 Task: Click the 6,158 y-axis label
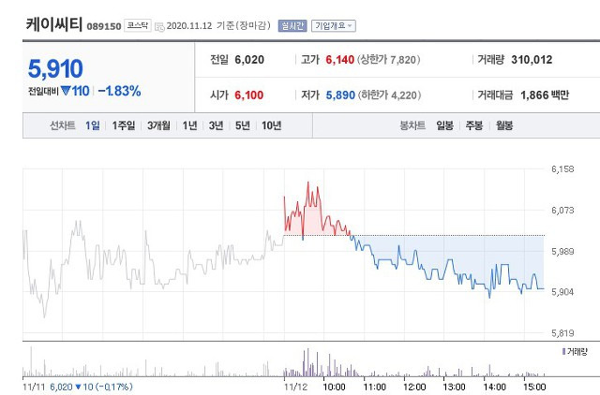coord(562,168)
